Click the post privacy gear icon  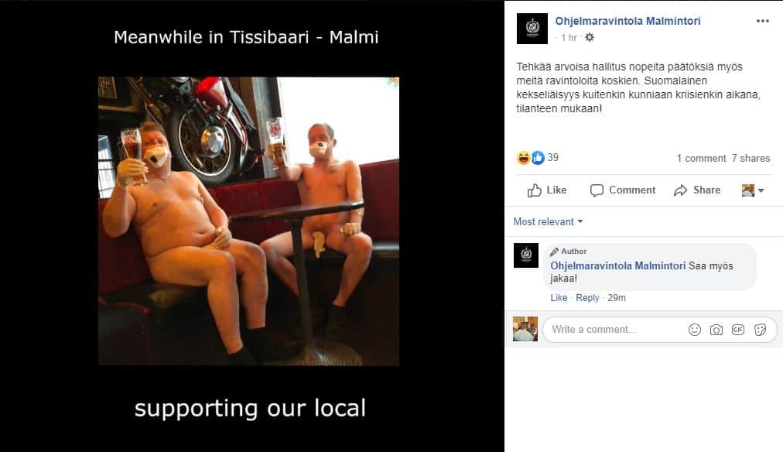[x=590, y=37]
